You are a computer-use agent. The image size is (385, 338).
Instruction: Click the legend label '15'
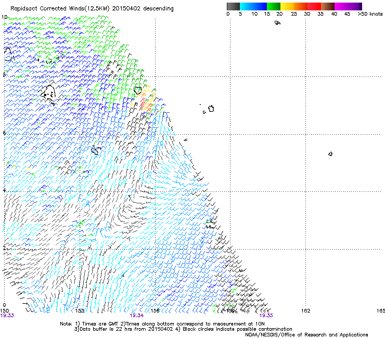pos(267,14)
